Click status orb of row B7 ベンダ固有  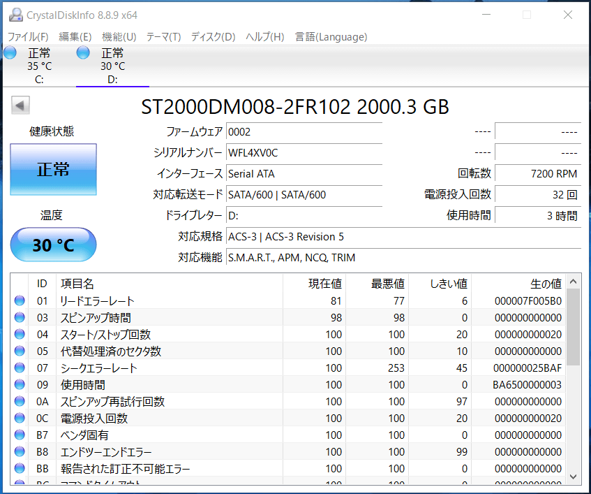click(x=20, y=435)
